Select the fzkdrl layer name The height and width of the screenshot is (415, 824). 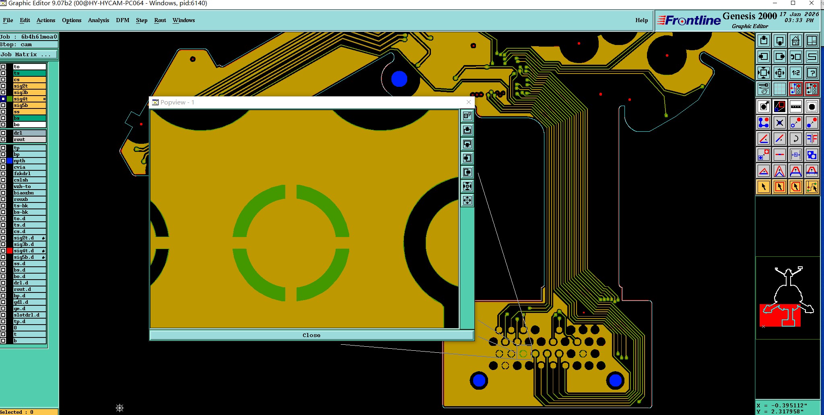pyautogui.click(x=29, y=174)
